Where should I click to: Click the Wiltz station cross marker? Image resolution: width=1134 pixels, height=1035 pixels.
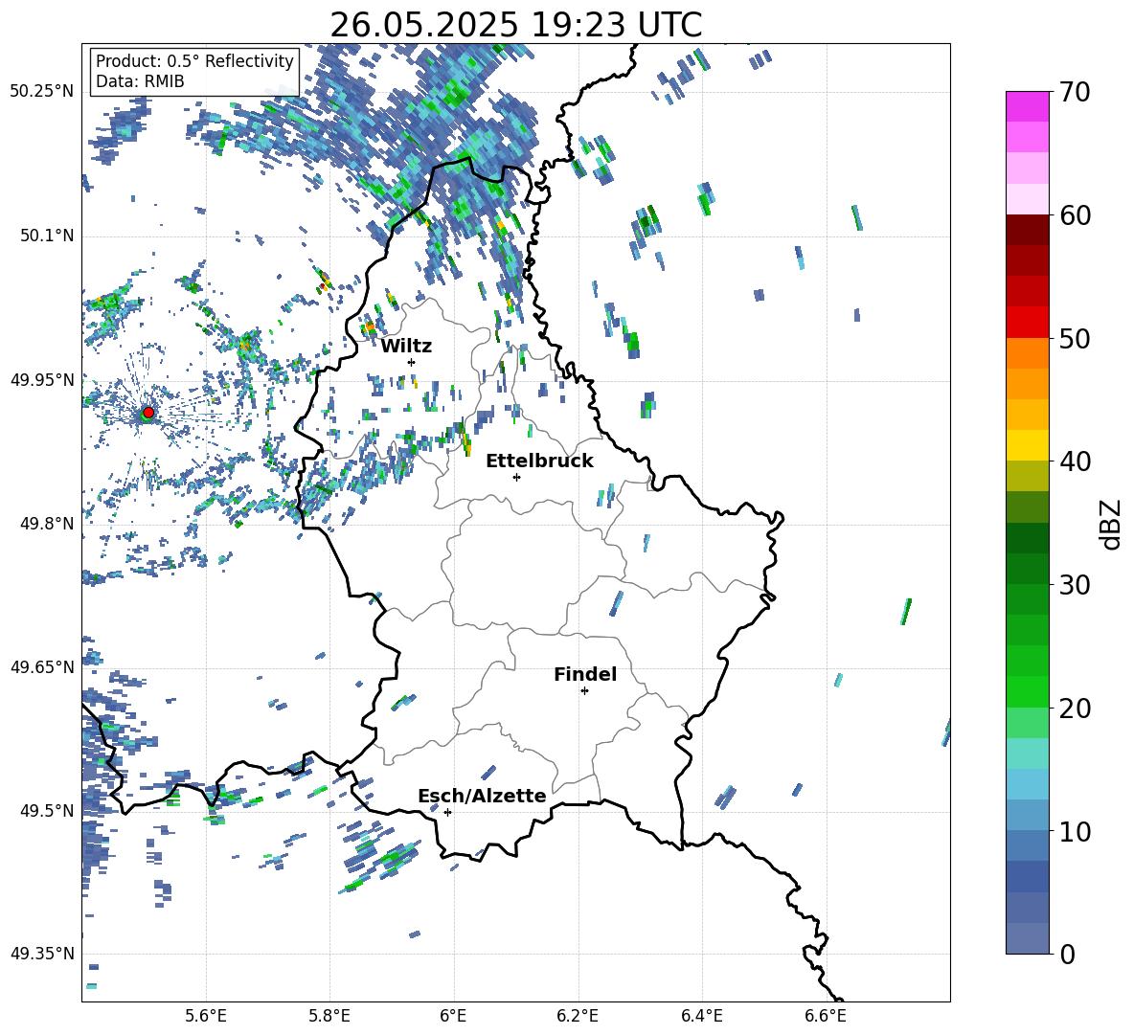tap(412, 362)
